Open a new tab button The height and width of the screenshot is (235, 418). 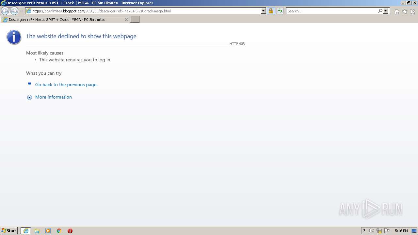point(135,20)
